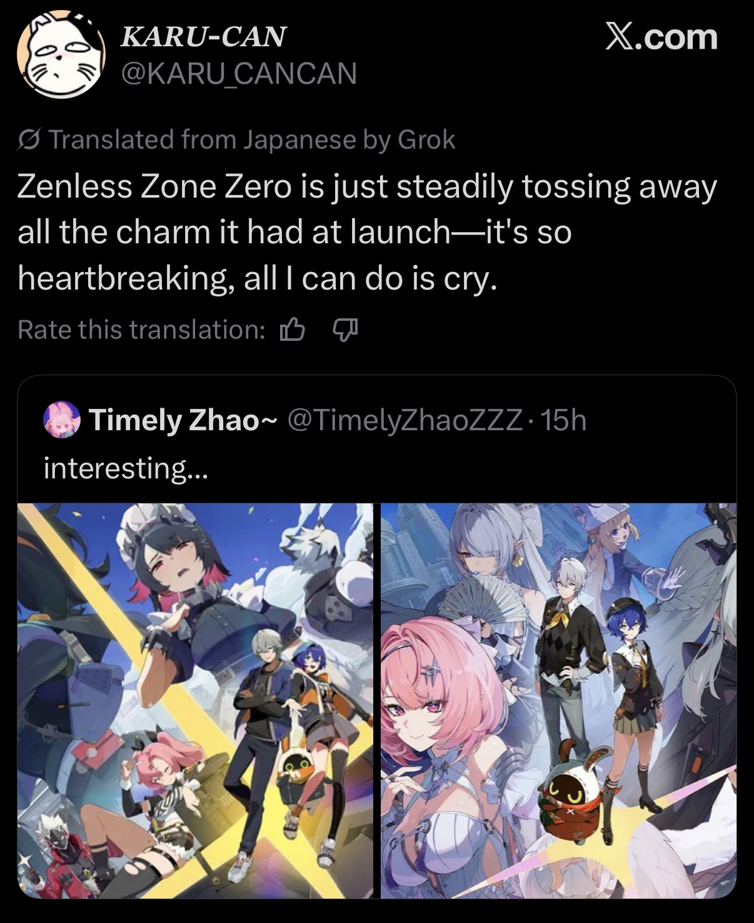
Task: Open the 15h timestamp of quoted post
Action: (564, 421)
